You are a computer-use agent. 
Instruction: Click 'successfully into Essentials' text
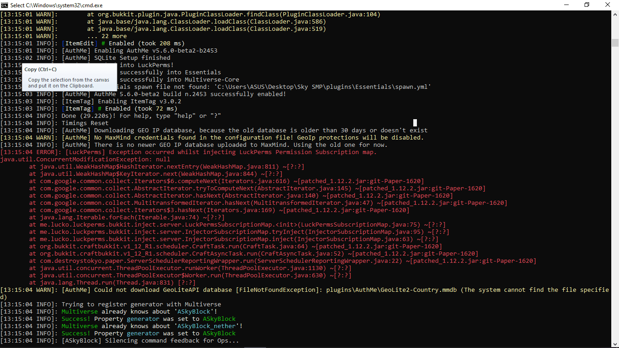[x=170, y=72]
